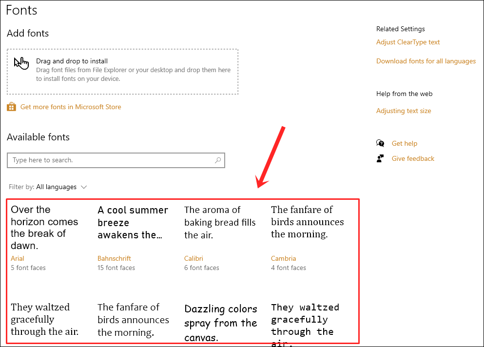Click the Microsoft Store shopping bag icon
The width and height of the screenshot is (484, 347).
[x=11, y=106]
